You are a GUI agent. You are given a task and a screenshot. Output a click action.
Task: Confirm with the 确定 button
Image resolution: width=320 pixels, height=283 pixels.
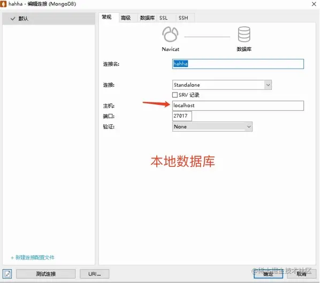coord(268,274)
